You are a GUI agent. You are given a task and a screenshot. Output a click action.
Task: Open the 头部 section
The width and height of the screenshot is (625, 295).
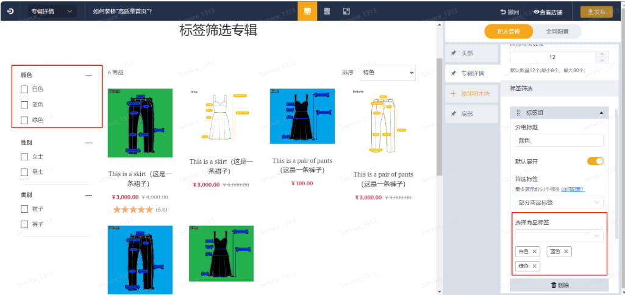471,53
